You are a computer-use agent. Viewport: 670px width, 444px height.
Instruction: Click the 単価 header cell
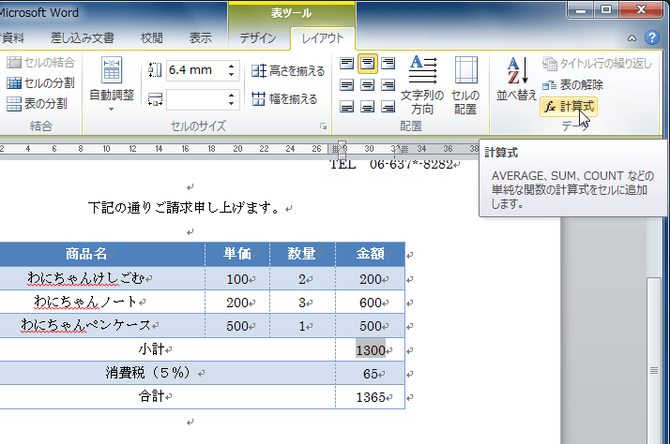(x=237, y=254)
